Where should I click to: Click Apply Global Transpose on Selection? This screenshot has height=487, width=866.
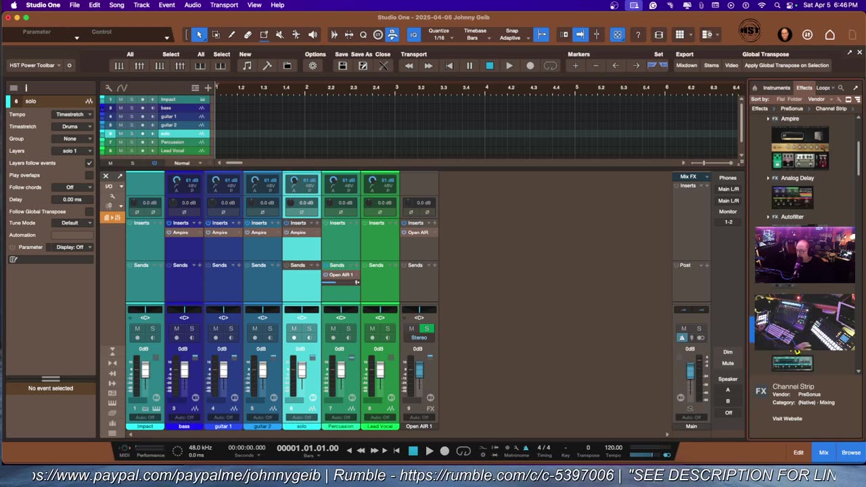(786, 66)
